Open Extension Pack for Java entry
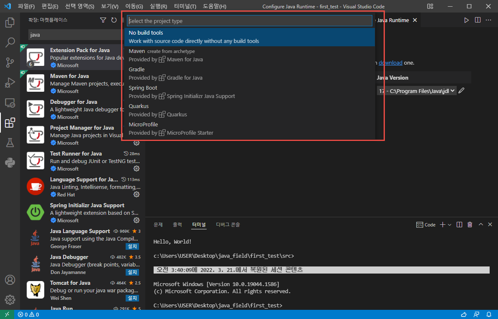Image resolution: width=498 pixels, height=319 pixels. tap(72, 58)
